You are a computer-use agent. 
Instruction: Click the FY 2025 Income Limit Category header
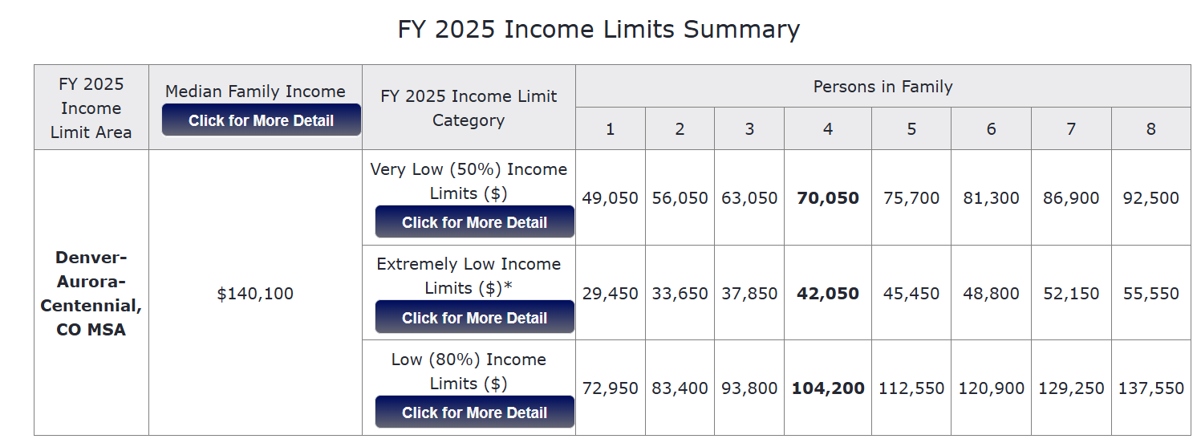469,108
